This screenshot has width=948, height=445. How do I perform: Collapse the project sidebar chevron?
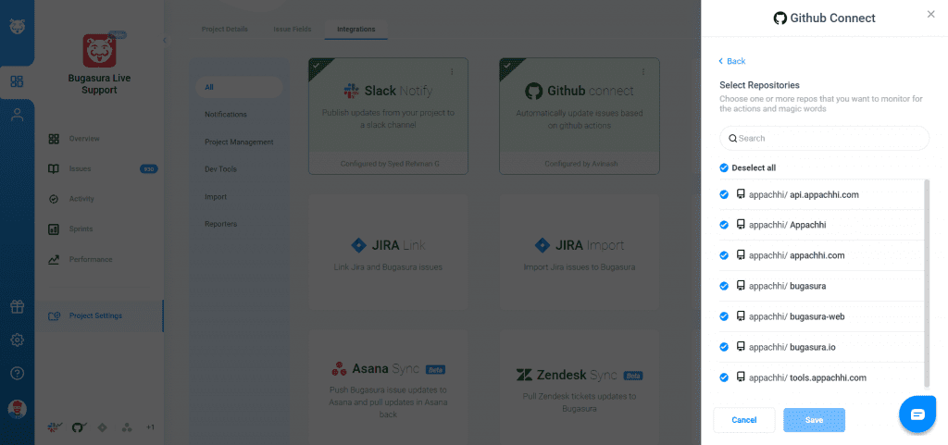[x=164, y=41]
